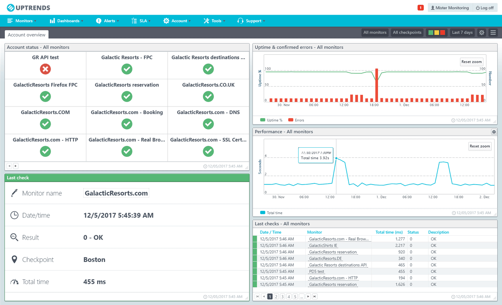The width and height of the screenshot is (502, 305).
Task: Open the dashboard hamburger menu
Action: point(493,32)
